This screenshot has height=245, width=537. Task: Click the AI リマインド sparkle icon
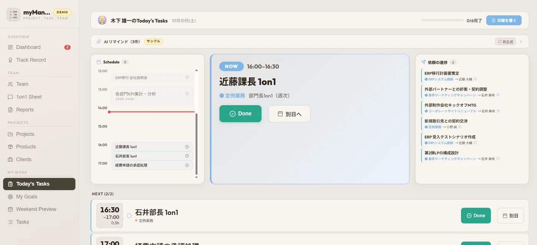[99, 41]
